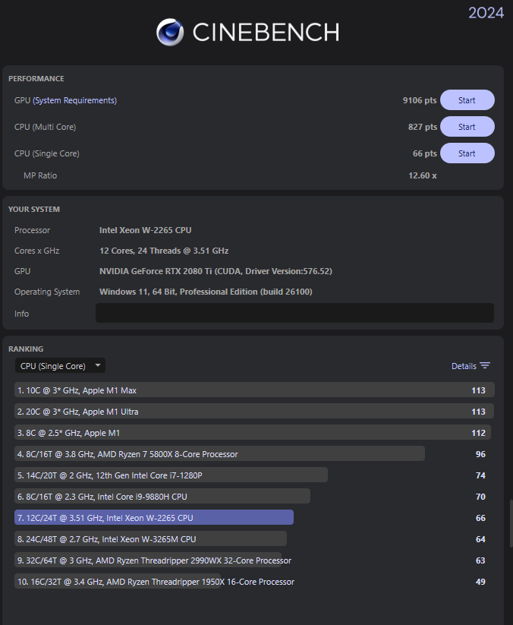This screenshot has height=625, width=513.
Task: Click the CPU (Single Core) performance label
Action: (x=46, y=153)
